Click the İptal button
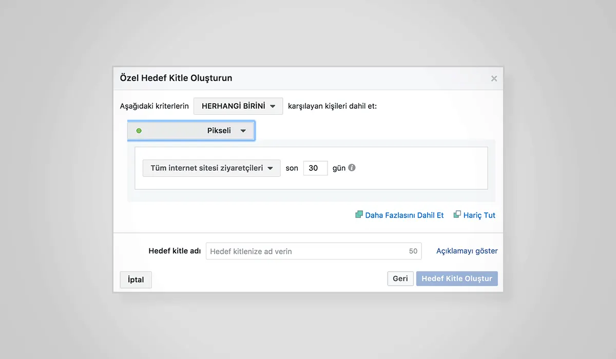The width and height of the screenshot is (616, 359). 136,280
